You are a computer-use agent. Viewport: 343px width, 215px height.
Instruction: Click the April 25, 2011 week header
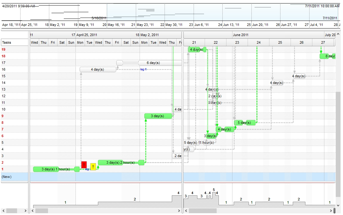coord(87,35)
